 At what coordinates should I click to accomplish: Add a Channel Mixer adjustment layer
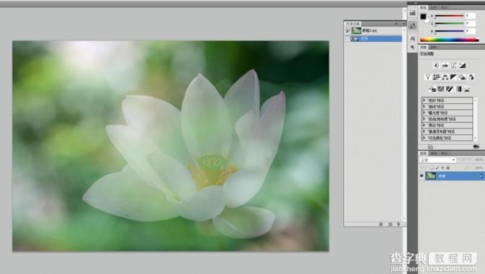tap(471, 77)
